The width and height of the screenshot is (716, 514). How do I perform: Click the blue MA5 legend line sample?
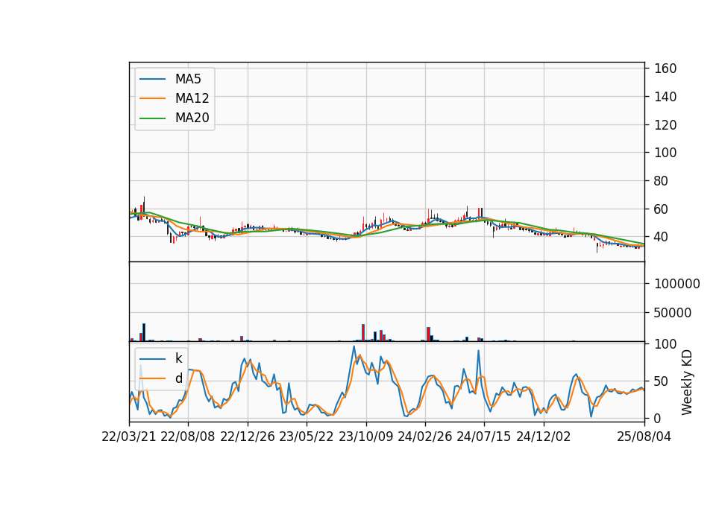(x=152, y=80)
